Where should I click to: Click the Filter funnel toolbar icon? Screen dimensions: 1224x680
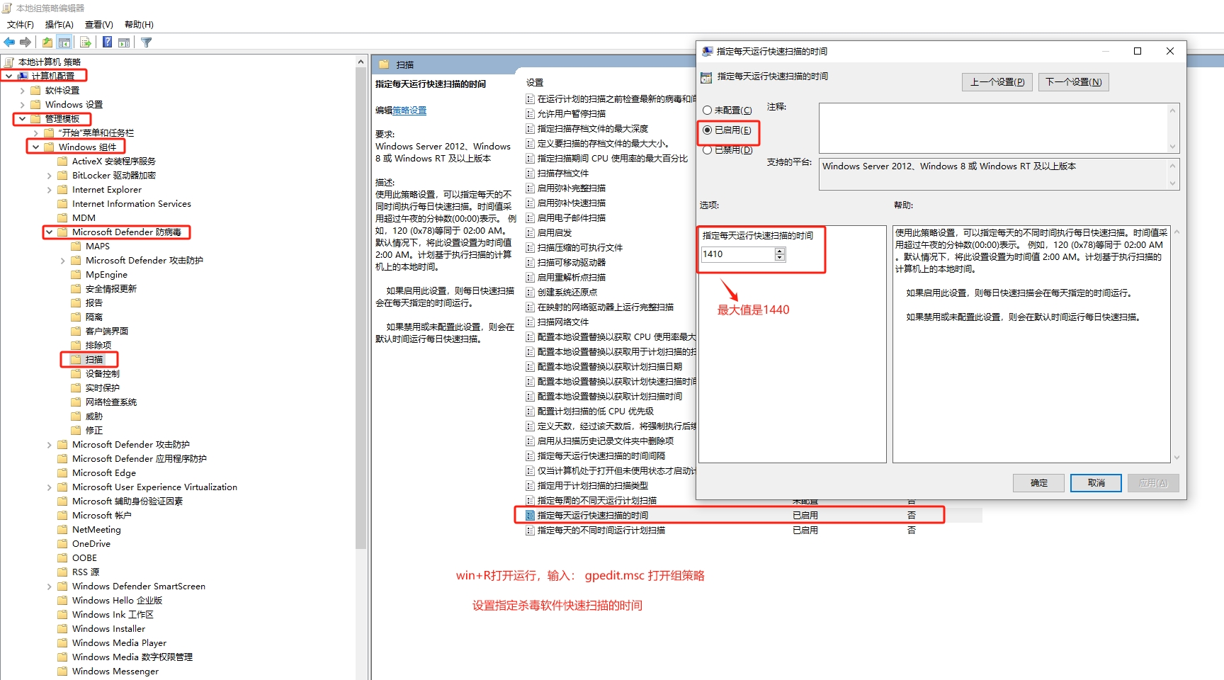click(147, 42)
